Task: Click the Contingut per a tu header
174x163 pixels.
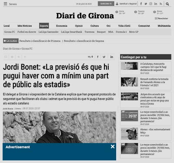Action: click(146, 57)
